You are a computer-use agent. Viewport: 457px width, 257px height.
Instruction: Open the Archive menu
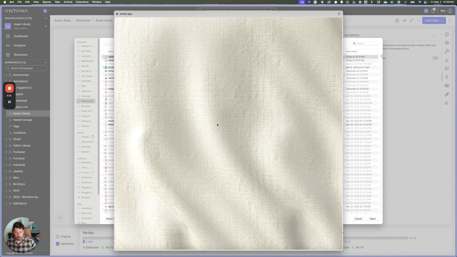68,2
